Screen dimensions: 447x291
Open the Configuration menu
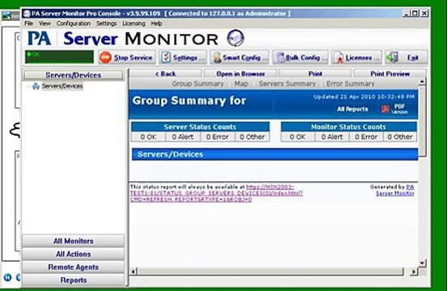coord(74,23)
